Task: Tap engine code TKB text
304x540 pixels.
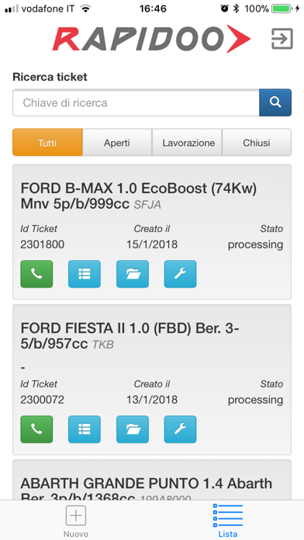Action: [103, 344]
